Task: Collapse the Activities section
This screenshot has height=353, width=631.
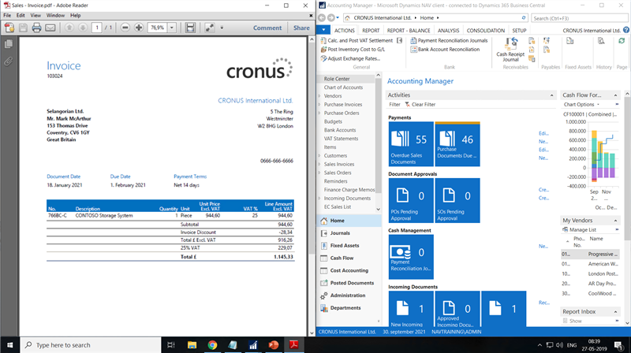Action: [x=551, y=95]
